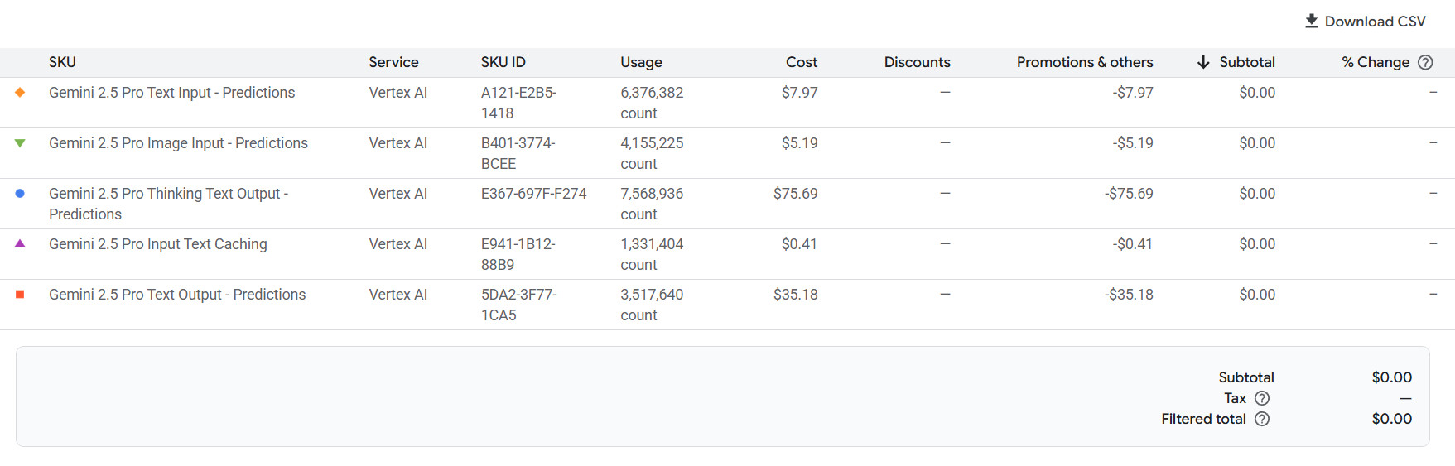Screen dimensions: 1455x466
Task: Click the red square marker for Text Output
Action: click(x=20, y=295)
